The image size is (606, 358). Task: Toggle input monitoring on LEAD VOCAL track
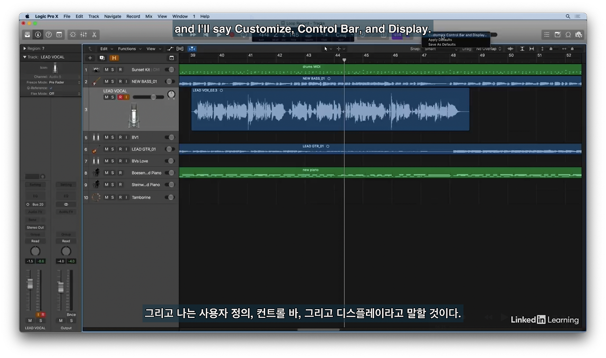126,97
